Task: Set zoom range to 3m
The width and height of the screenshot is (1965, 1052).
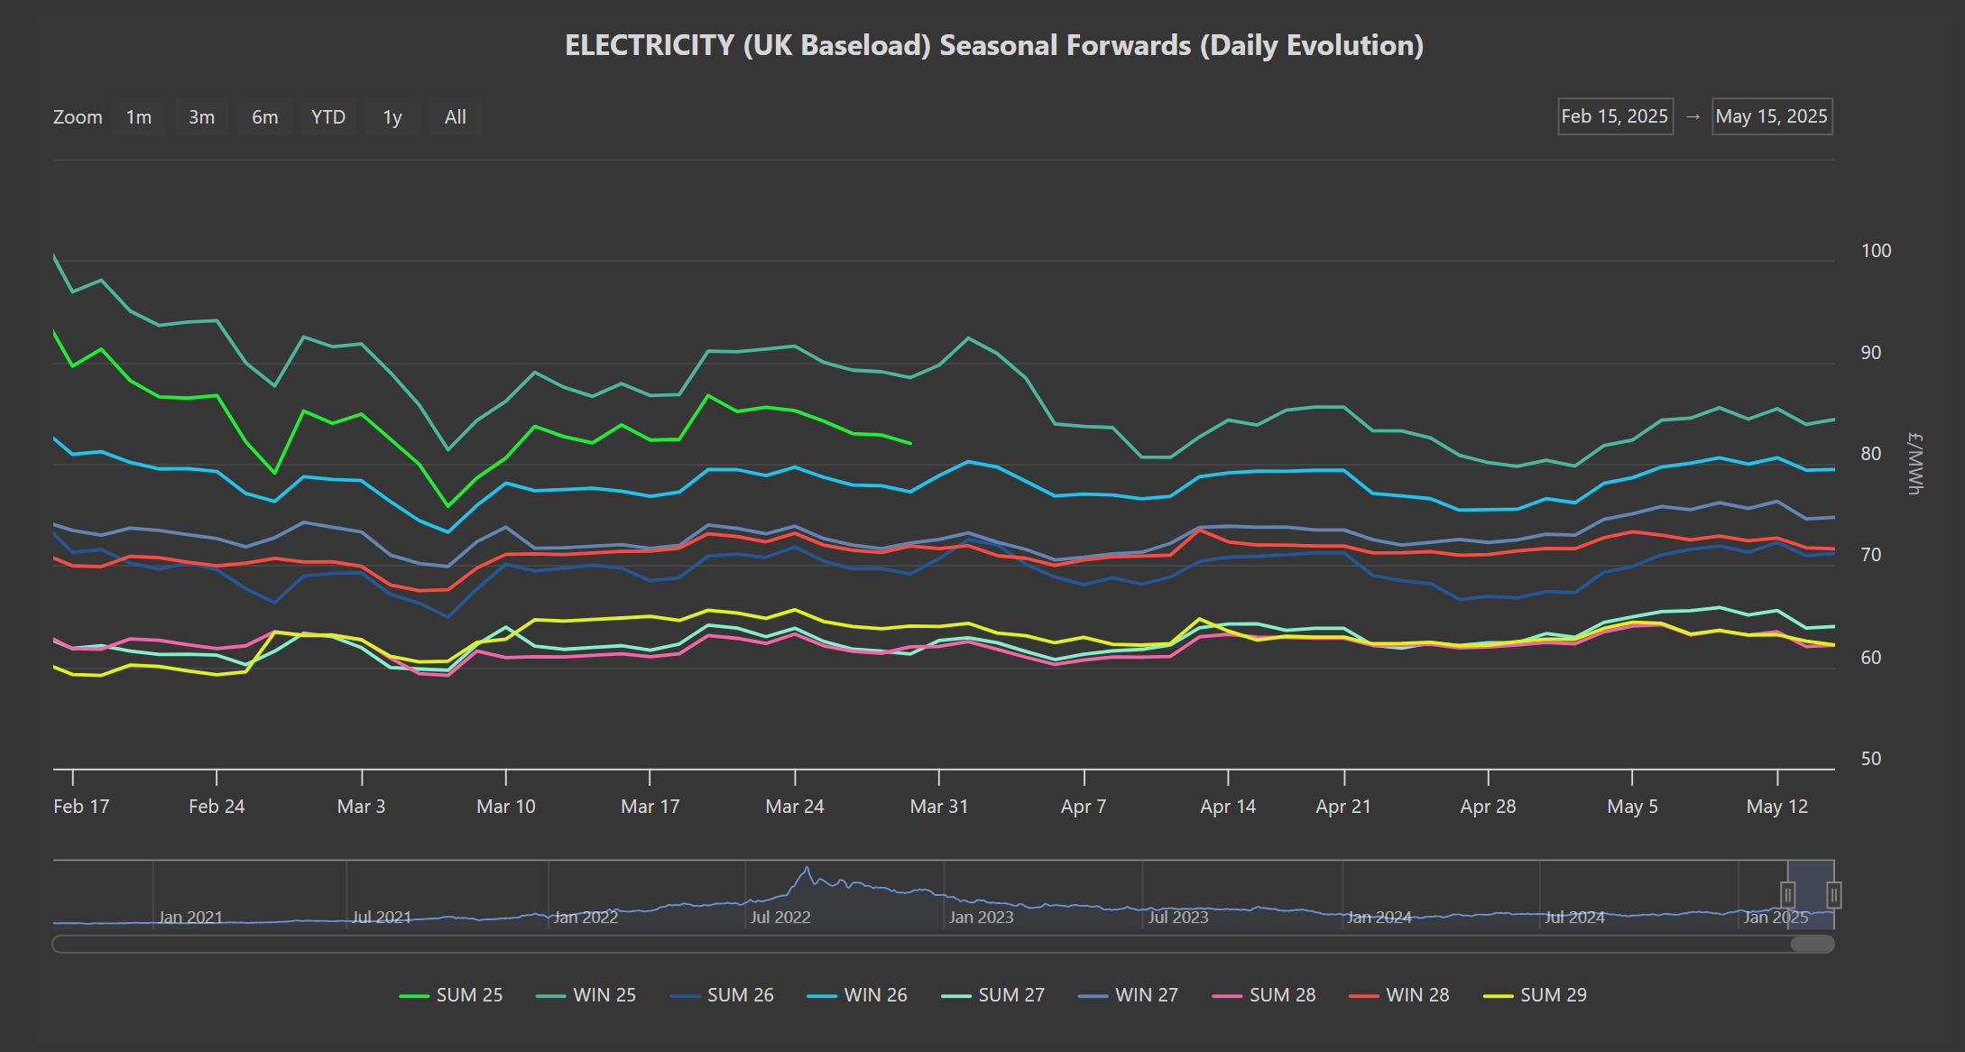Action: 202,117
